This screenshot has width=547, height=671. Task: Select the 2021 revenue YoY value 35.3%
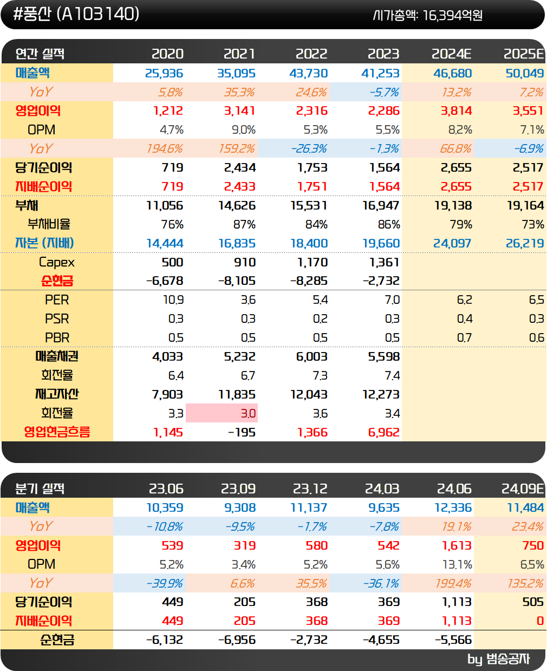click(239, 92)
